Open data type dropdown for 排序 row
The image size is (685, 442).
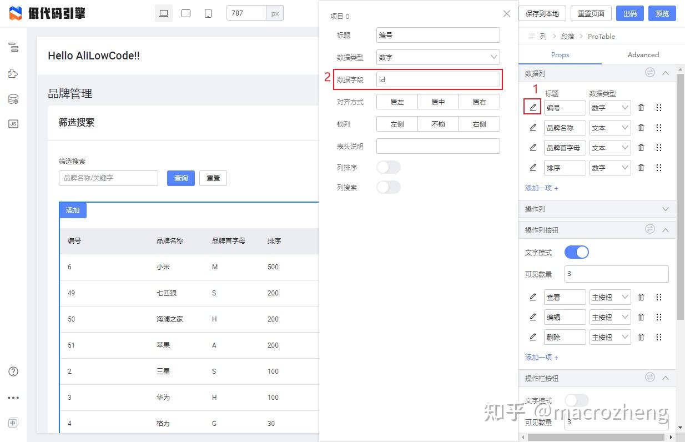point(610,168)
